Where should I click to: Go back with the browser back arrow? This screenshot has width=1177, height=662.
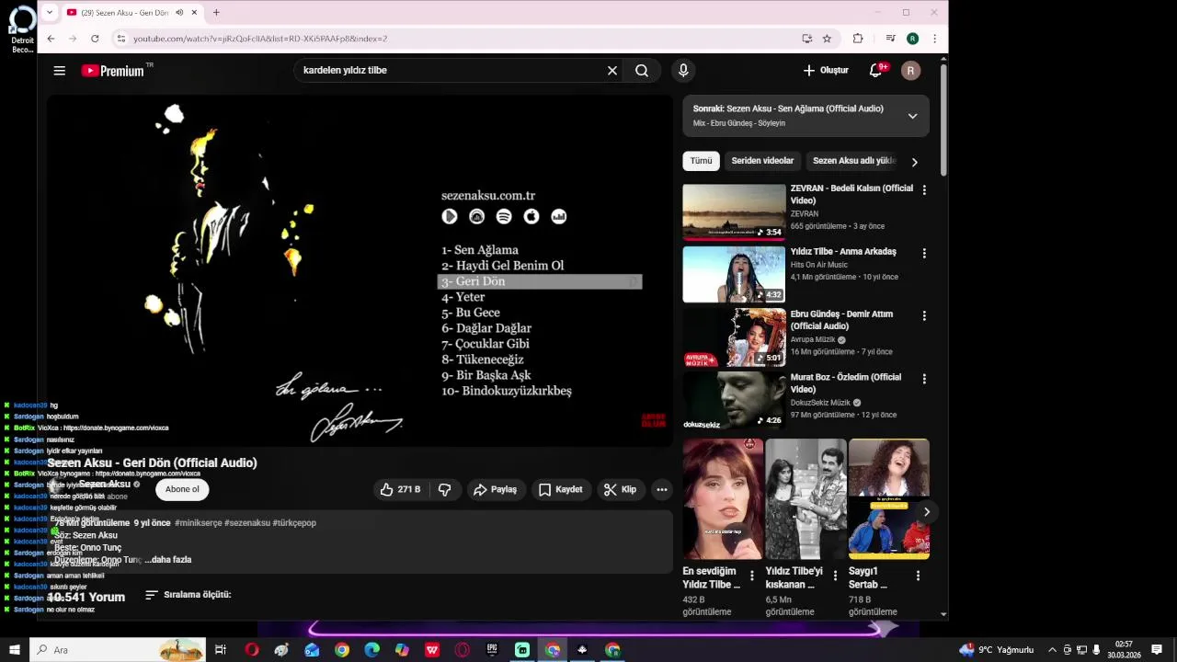click(x=51, y=39)
